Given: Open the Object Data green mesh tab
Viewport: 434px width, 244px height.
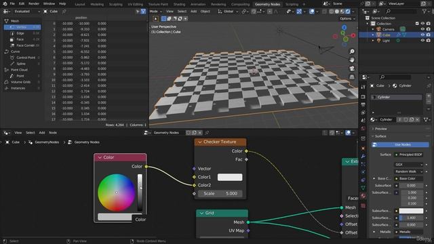Looking at the screenshot, I should [x=363, y=188].
